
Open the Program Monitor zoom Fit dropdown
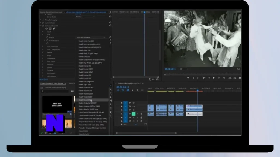(x=184, y=69)
